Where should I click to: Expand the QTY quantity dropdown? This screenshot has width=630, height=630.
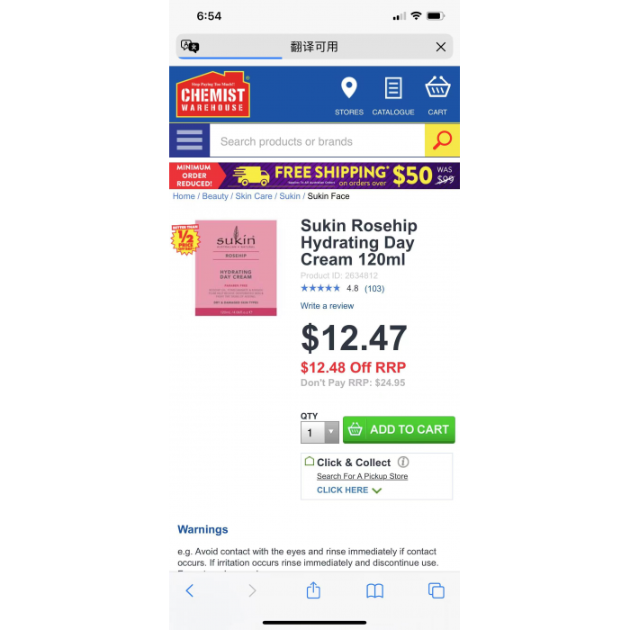click(x=319, y=432)
